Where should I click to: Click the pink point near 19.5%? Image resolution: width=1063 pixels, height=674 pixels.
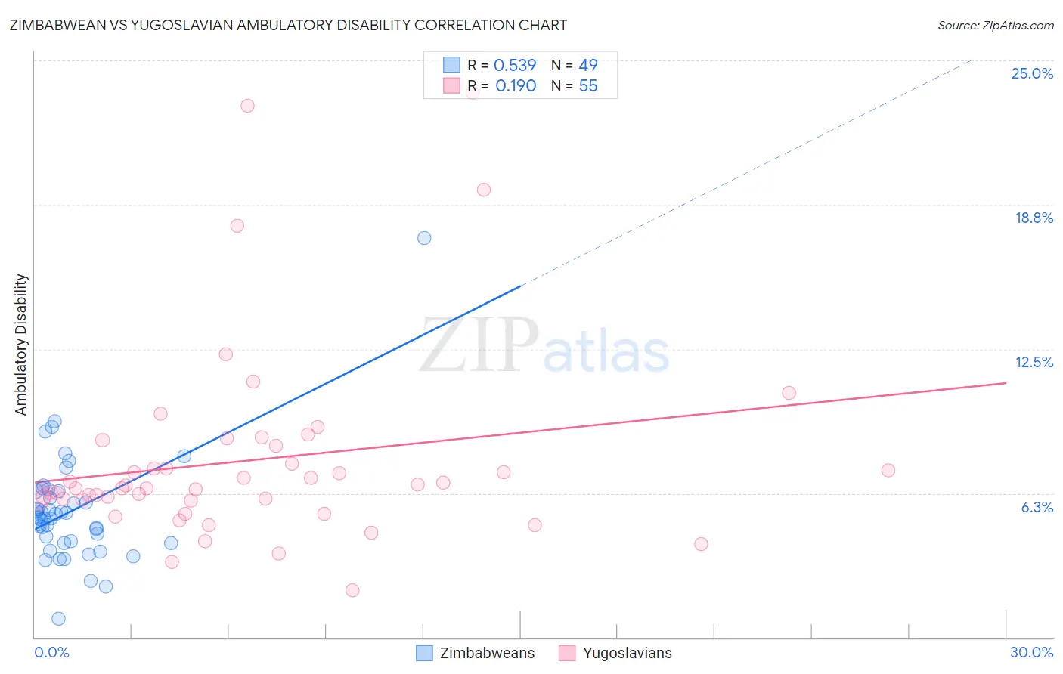pyautogui.click(x=484, y=190)
